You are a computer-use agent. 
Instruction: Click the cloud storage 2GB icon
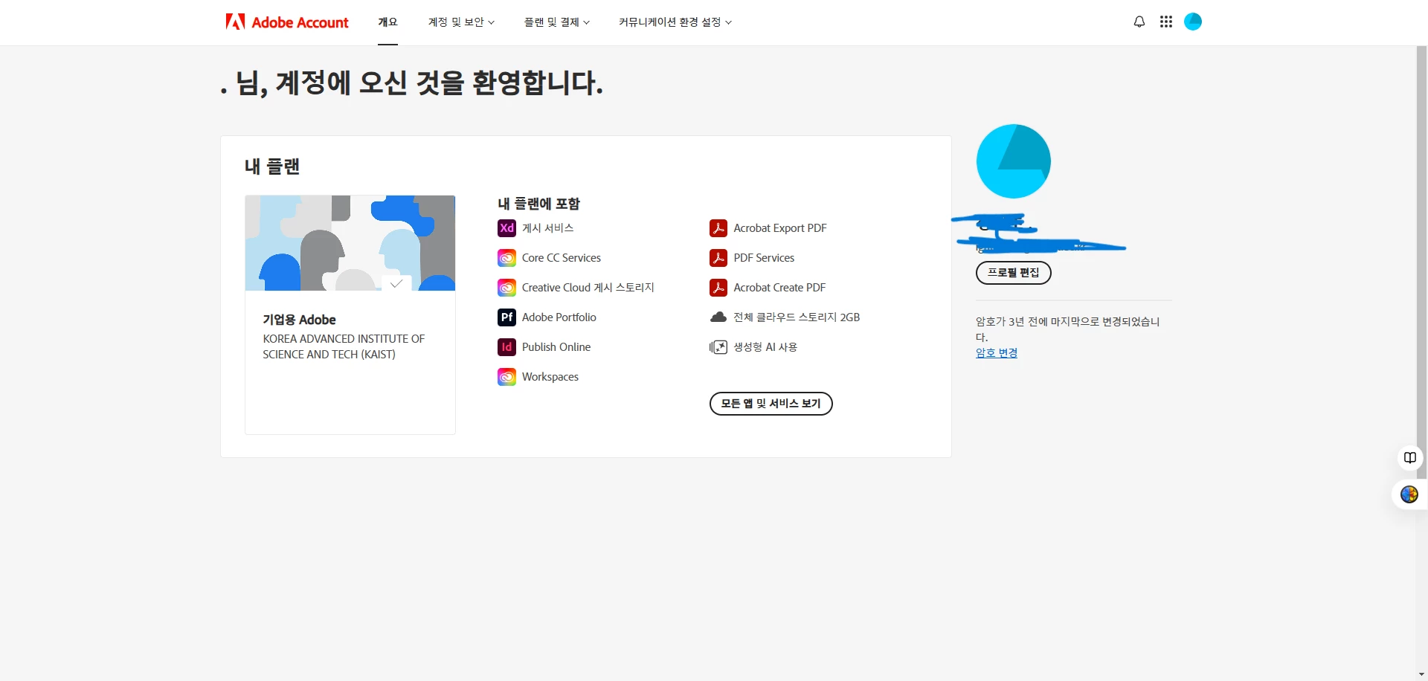tap(718, 317)
